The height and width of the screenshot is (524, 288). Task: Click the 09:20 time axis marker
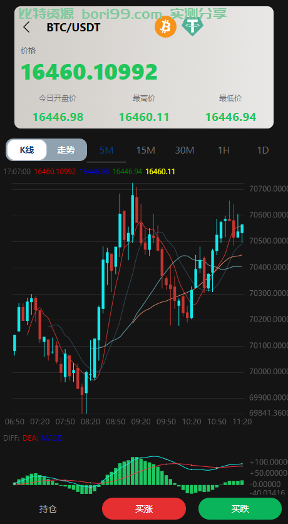tap(141, 422)
